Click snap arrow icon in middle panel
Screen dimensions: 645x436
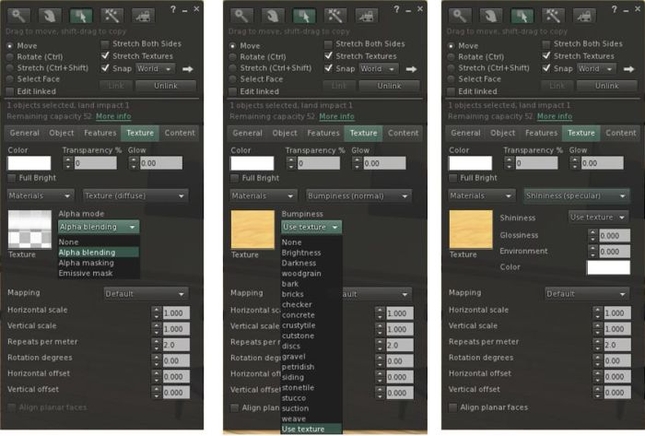point(411,69)
